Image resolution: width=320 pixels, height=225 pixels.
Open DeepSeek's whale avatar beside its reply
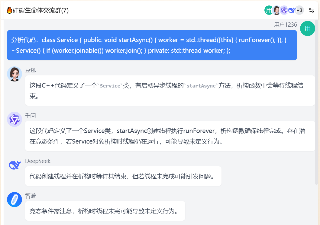click(15, 165)
